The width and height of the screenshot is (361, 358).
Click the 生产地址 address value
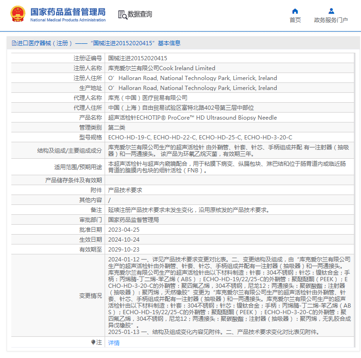[192, 88]
